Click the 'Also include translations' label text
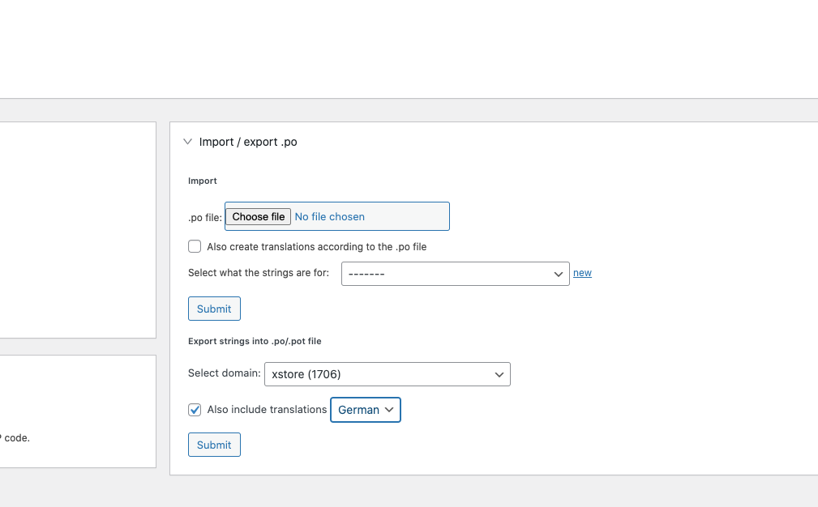Image resolution: width=818 pixels, height=507 pixels. tap(267, 410)
